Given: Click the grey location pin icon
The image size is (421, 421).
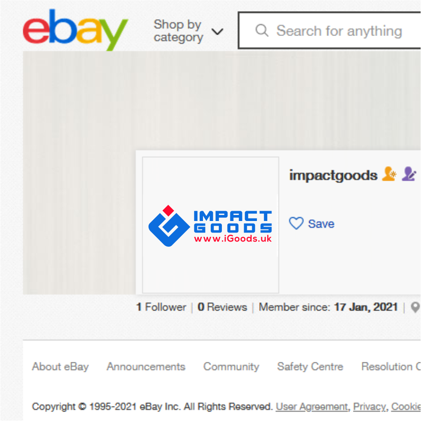Looking at the screenshot, I should tap(415, 307).
